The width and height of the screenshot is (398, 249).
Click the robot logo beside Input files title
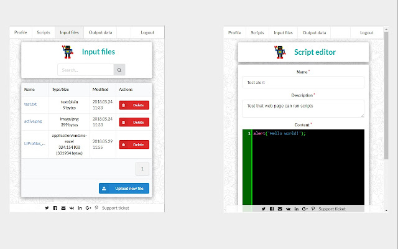tap(68, 52)
